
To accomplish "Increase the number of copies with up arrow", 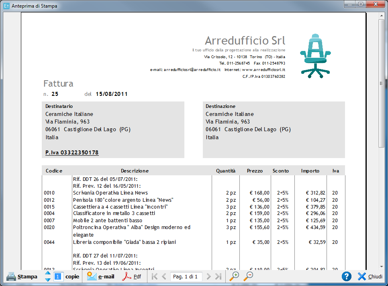I will coord(48,273).
